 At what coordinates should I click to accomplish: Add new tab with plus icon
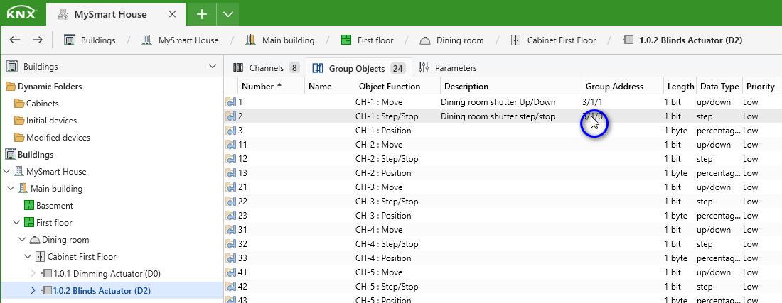[x=201, y=14]
